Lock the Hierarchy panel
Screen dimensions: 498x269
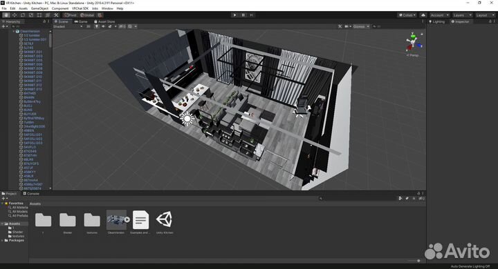[44, 21]
